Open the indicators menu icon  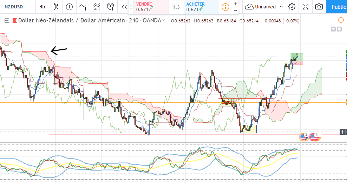pyautogui.click(x=83, y=7)
